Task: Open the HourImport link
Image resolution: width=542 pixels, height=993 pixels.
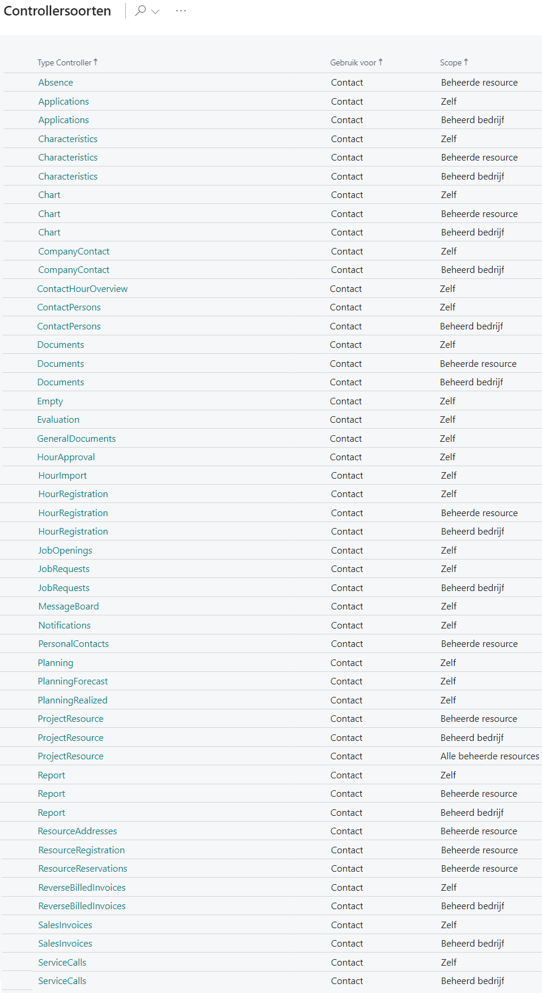Action: pyautogui.click(x=62, y=476)
